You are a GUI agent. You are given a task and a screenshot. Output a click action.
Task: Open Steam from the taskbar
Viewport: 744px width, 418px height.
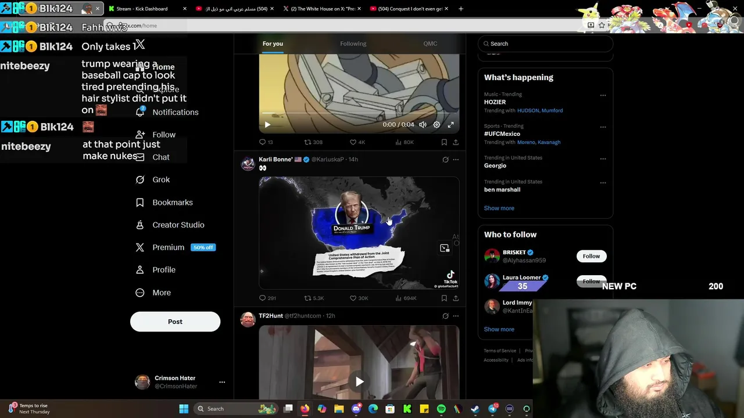pos(475,409)
